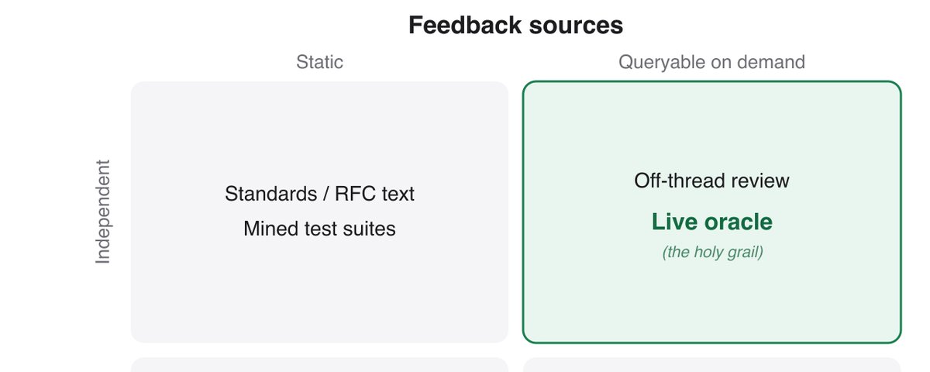Click the word "Queryable" in the column header
Image resolution: width=930 pixels, height=372 pixels.
click(x=660, y=62)
